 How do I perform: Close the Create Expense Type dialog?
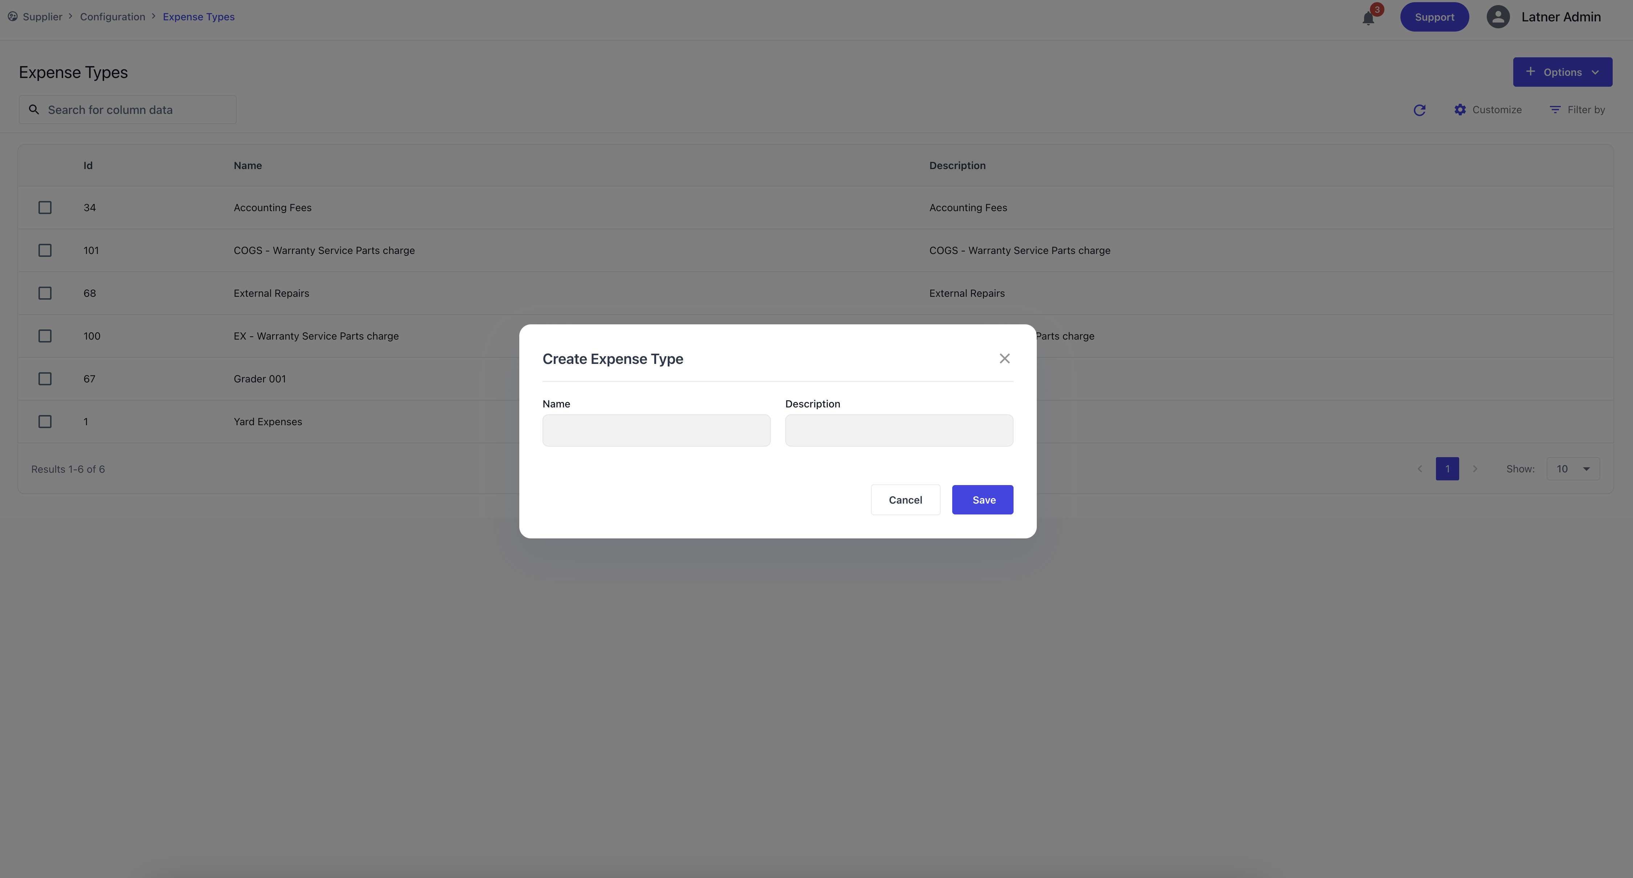(x=1004, y=359)
